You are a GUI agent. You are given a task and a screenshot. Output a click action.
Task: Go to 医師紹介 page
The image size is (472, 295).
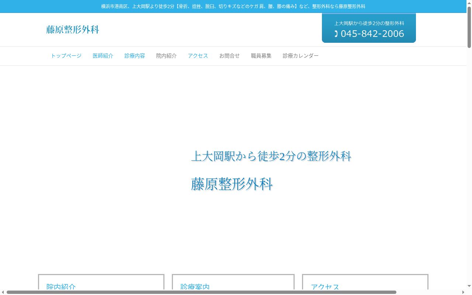[103, 56]
